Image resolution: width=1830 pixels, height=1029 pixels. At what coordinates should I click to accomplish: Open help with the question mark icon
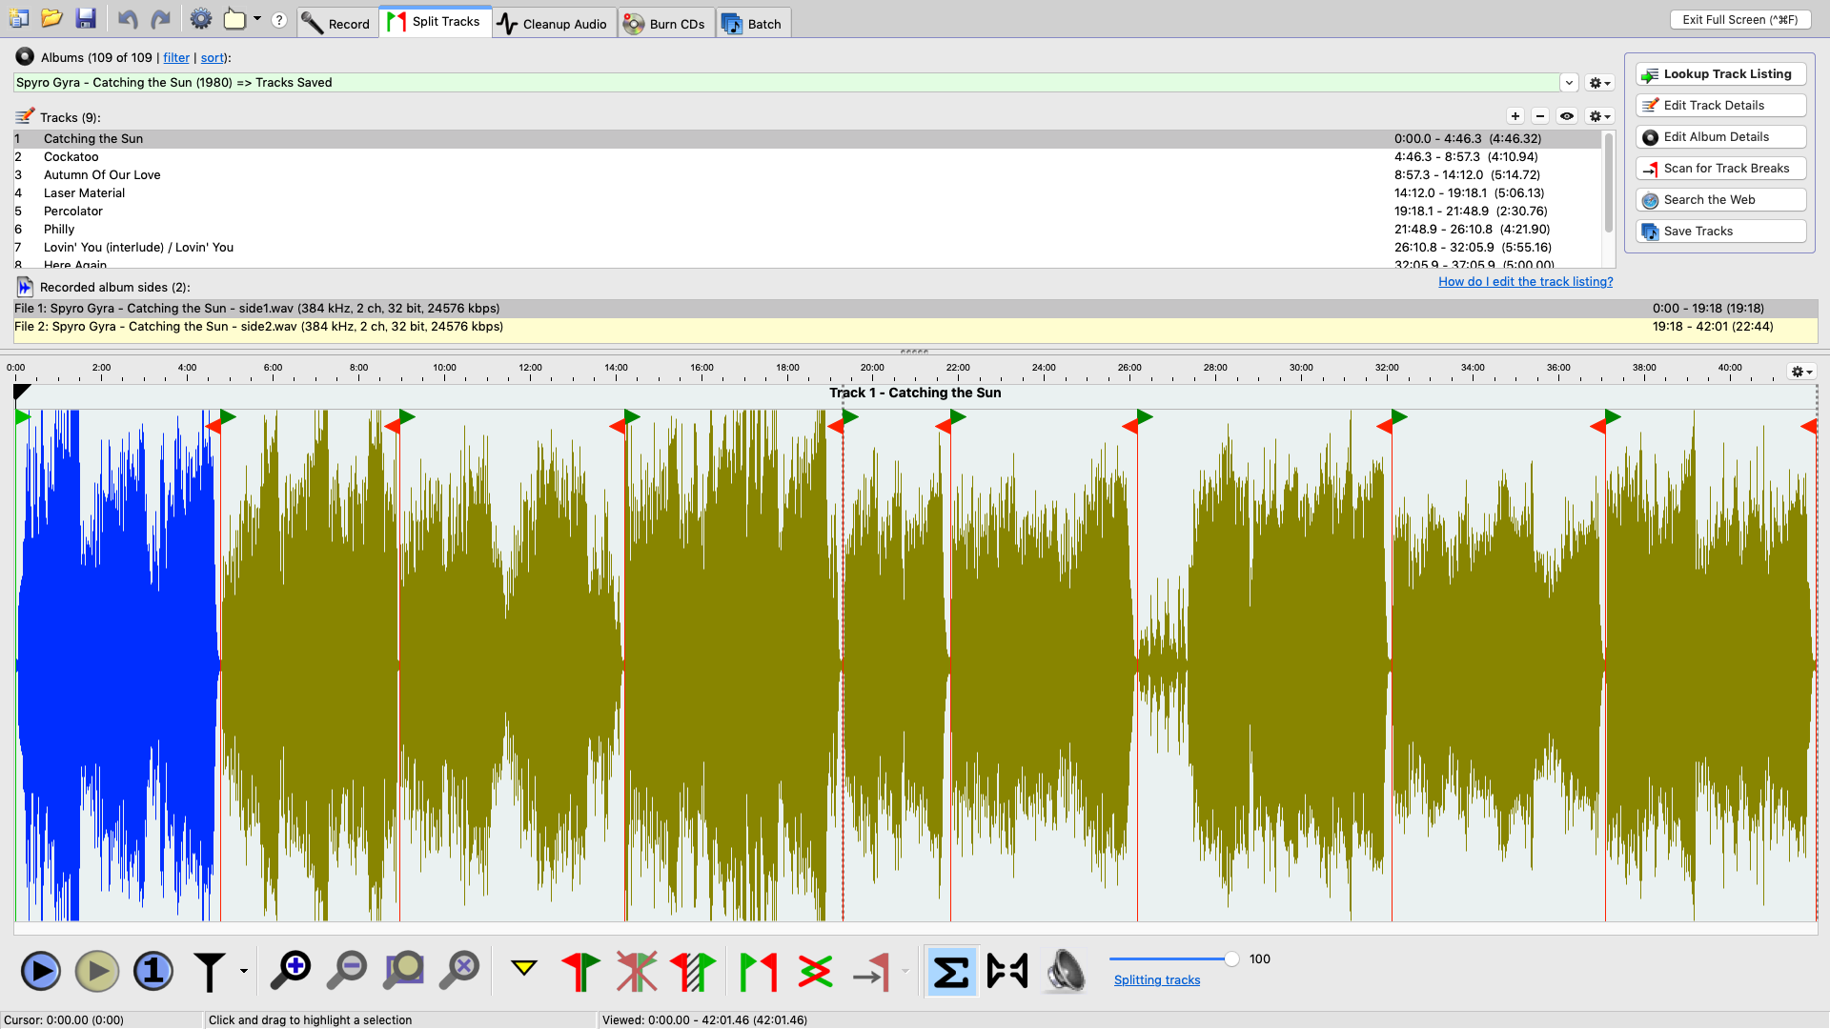click(x=279, y=20)
